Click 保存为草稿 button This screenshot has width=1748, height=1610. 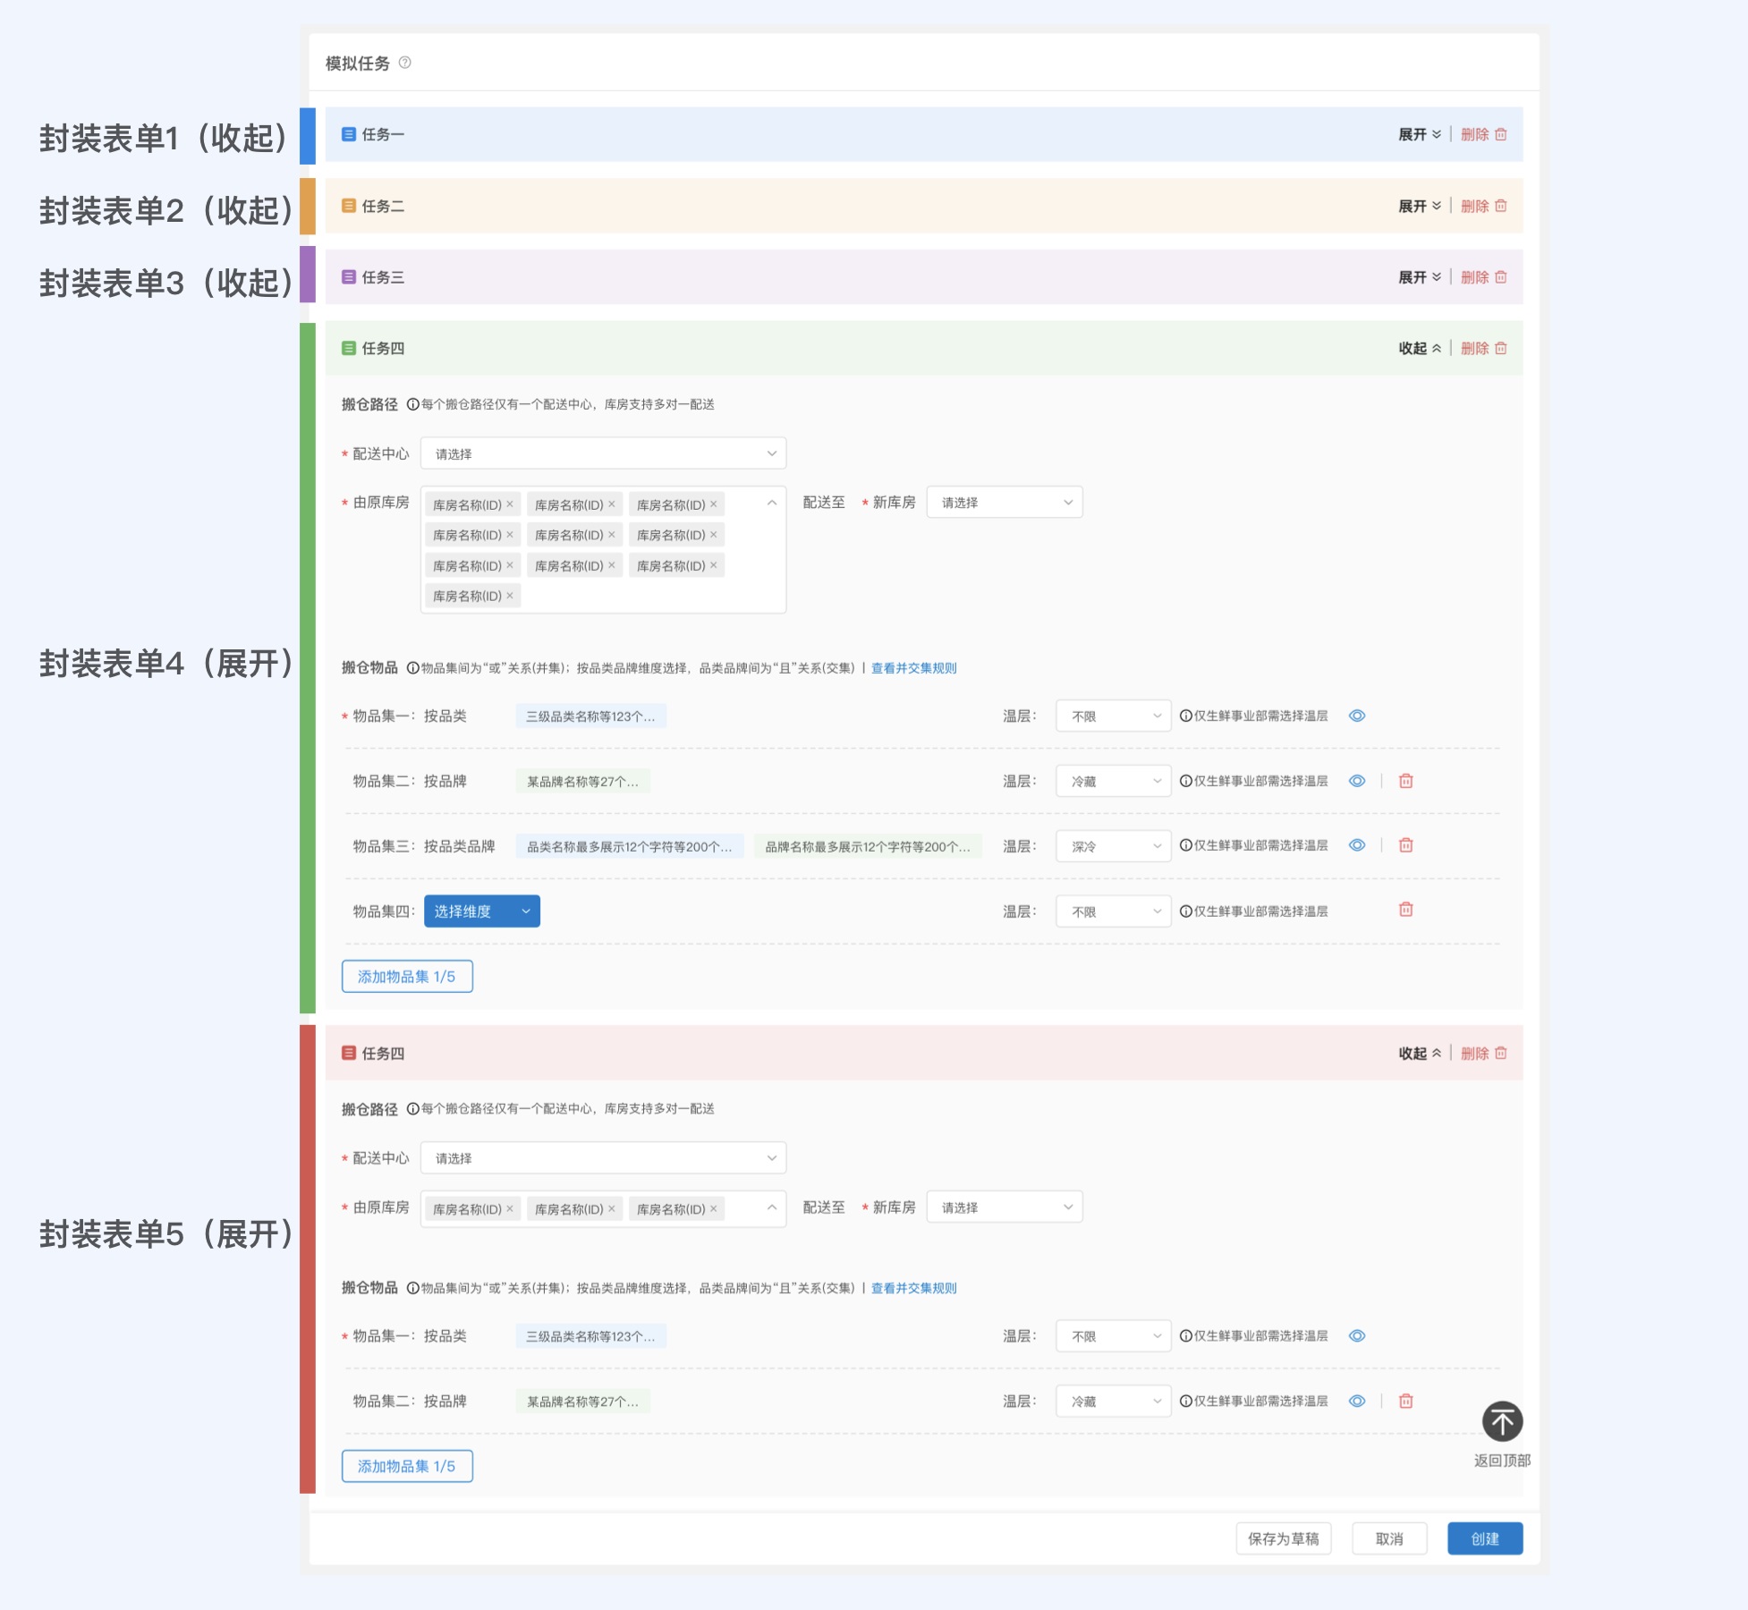(x=1283, y=1538)
